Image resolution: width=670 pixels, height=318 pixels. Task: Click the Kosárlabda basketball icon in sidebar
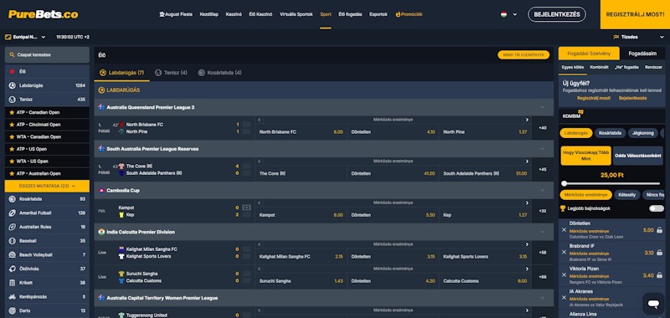[x=12, y=199]
